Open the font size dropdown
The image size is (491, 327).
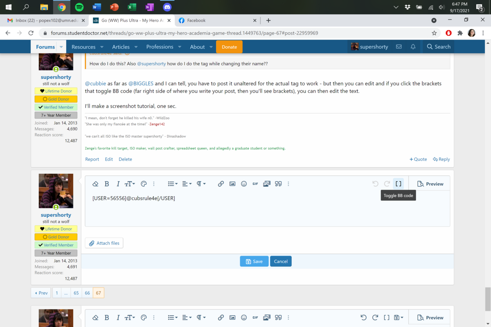point(130,184)
